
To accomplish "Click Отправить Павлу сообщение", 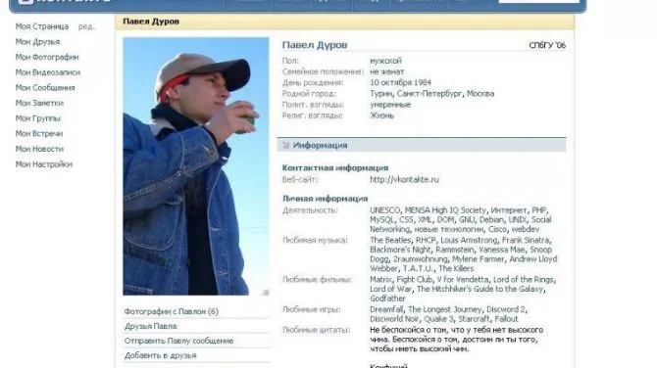I will [178, 341].
